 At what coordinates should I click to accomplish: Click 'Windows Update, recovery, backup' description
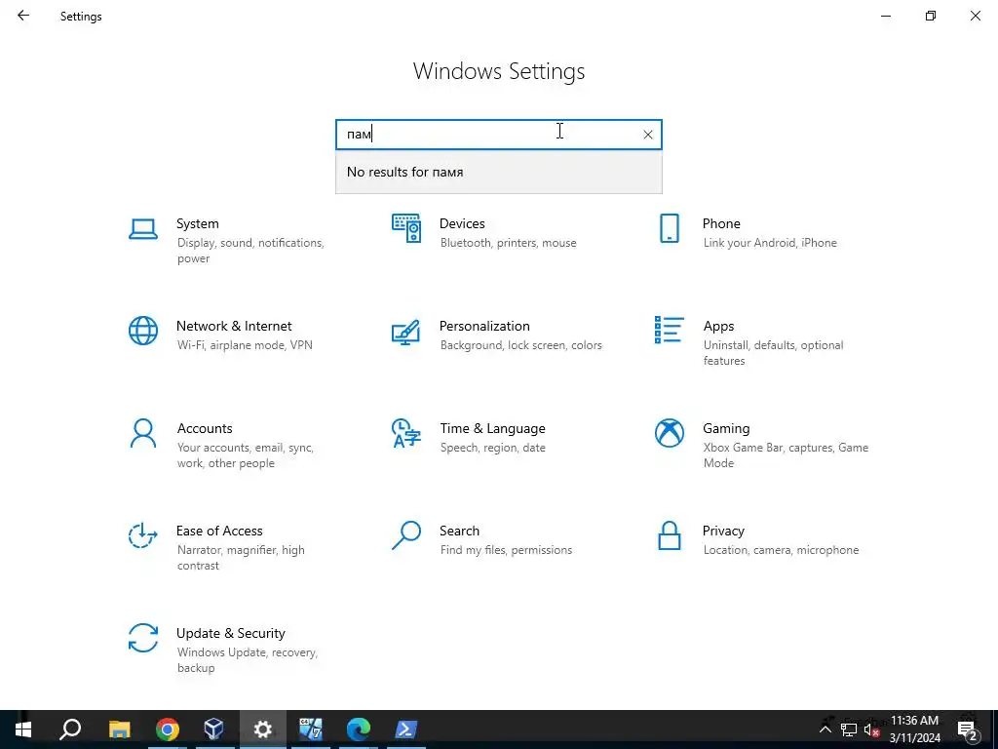[x=247, y=660]
